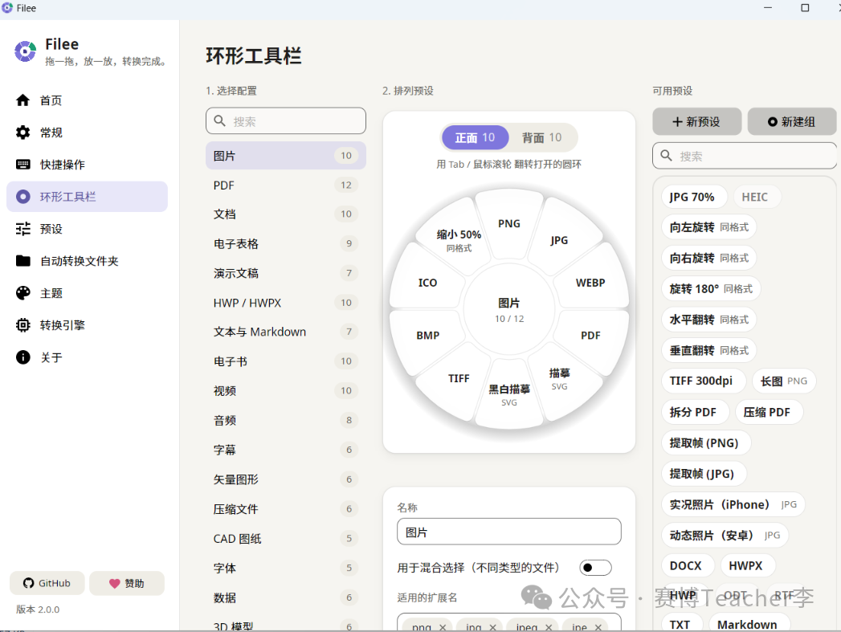Viewport: 841px width, 632px height.
Task: Go to 自动转换文件夹 page
Action: pos(87,261)
